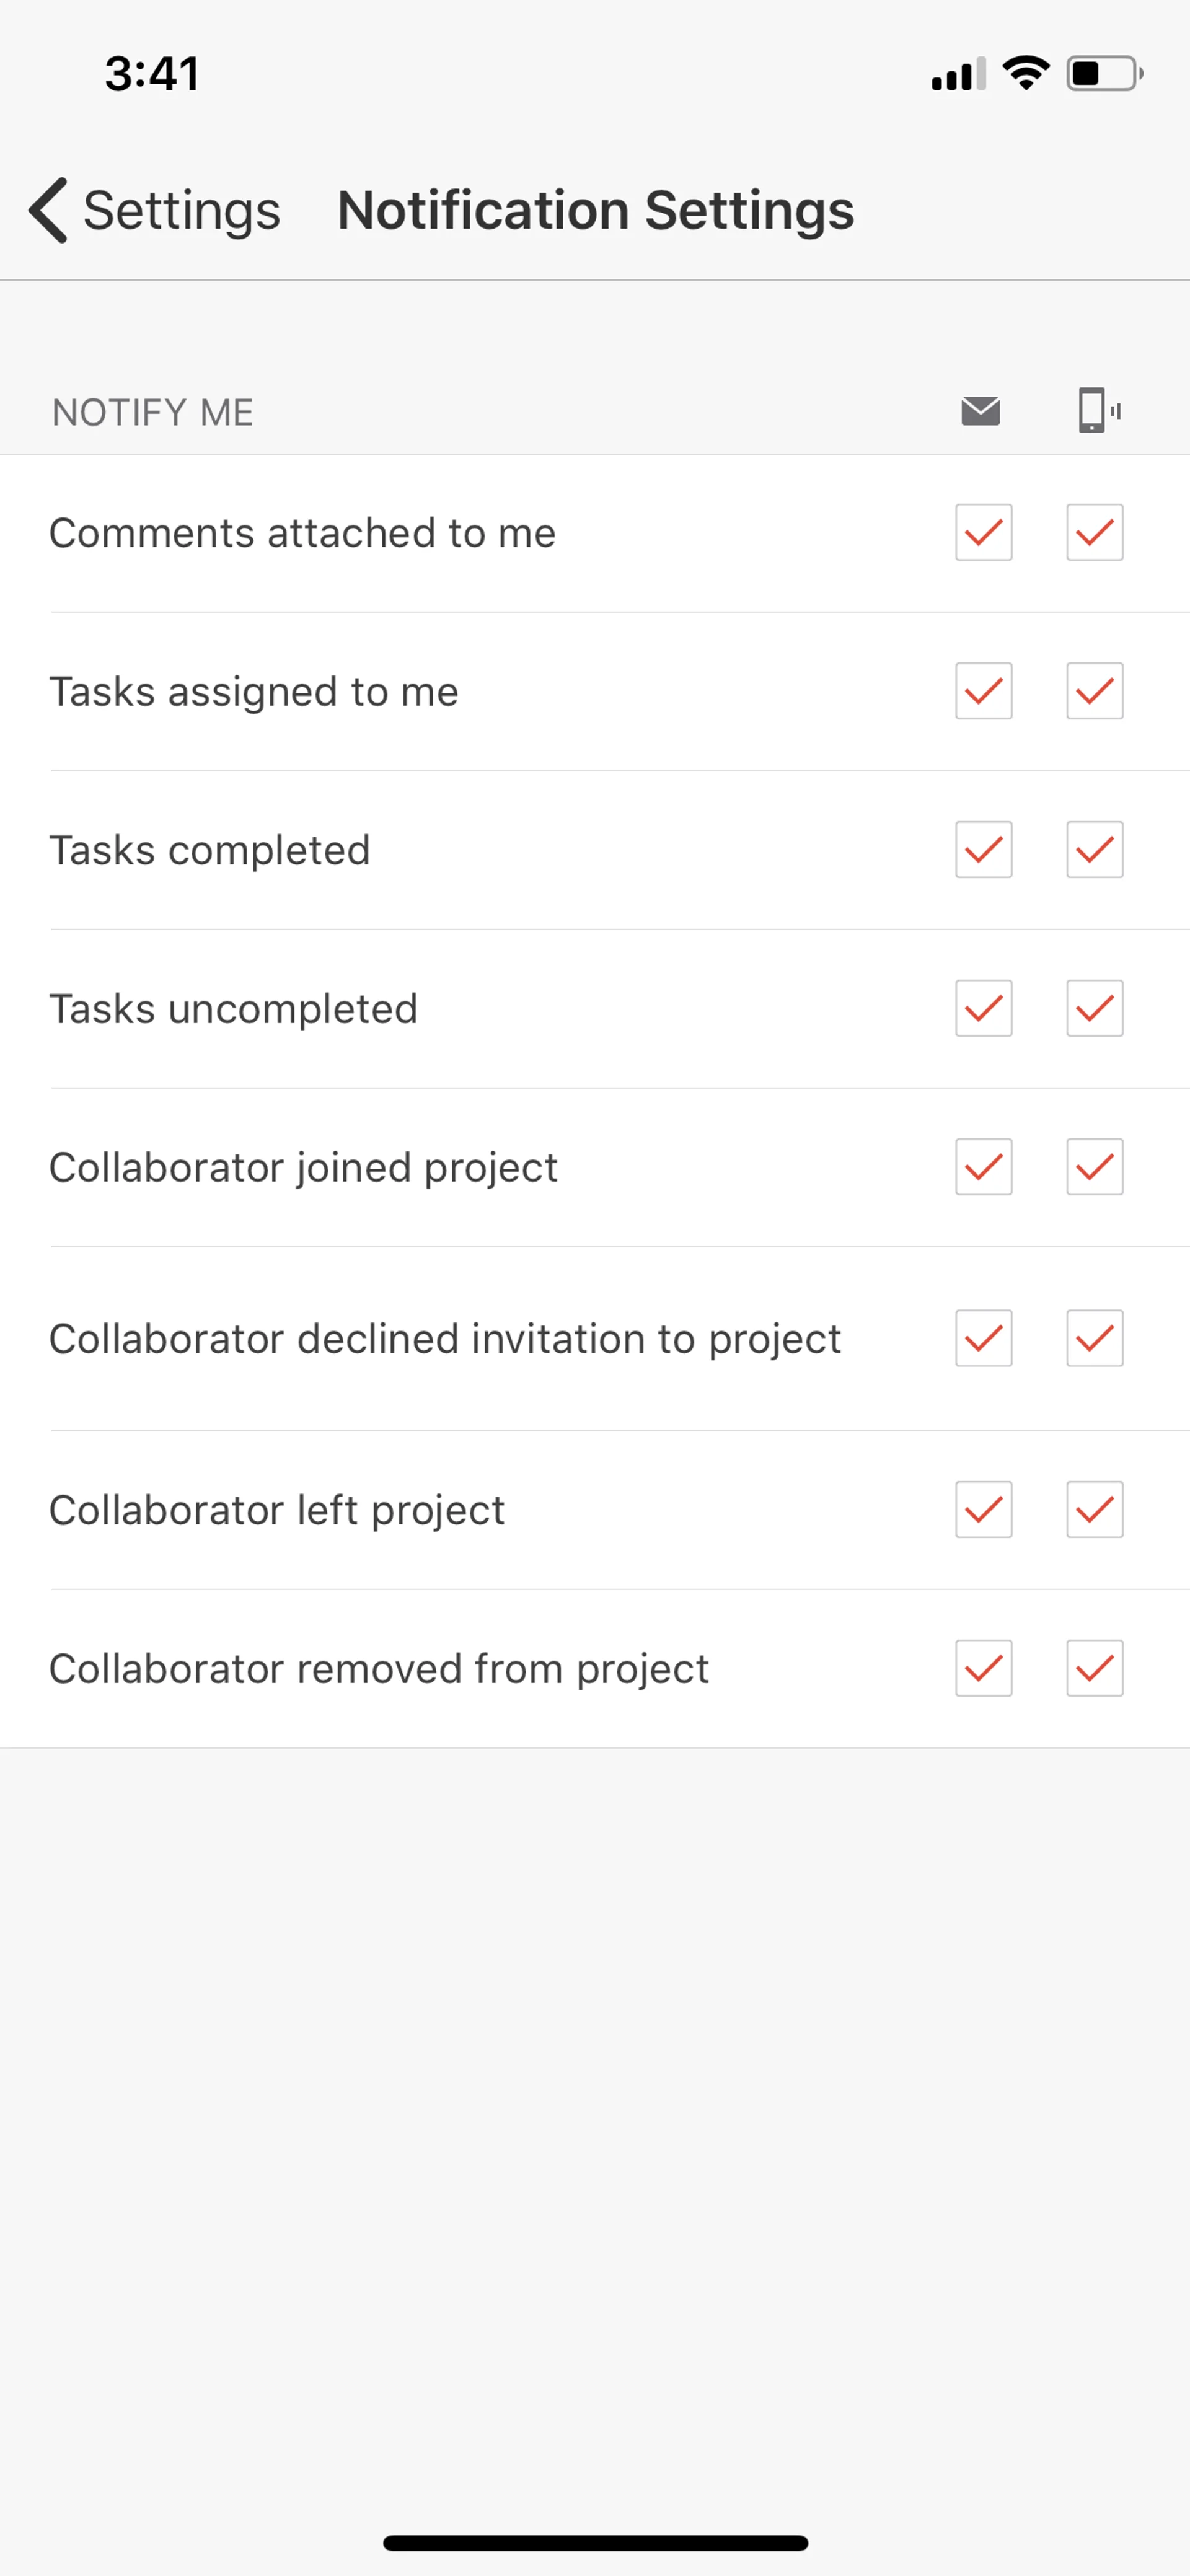The width and height of the screenshot is (1190, 2576).
Task: Turn off email for Tasks completed
Action: [983, 850]
